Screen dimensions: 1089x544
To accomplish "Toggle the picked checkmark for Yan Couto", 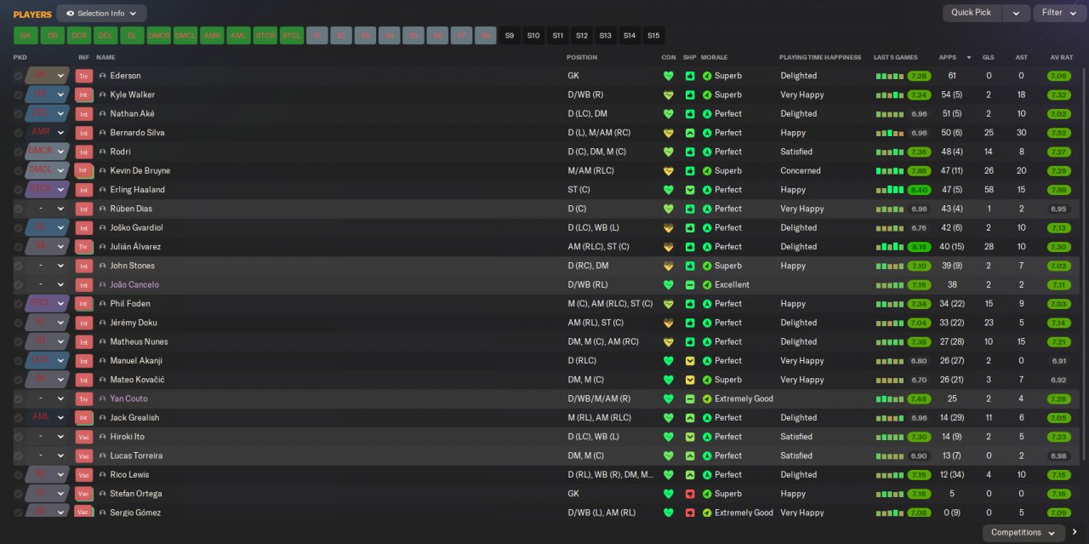I will point(19,398).
